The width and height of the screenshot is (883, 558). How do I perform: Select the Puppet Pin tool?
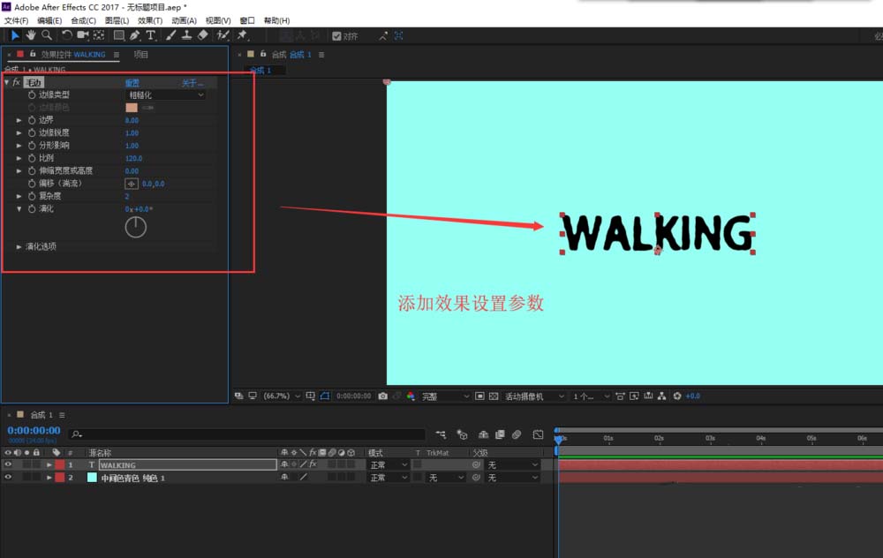coord(241,35)
